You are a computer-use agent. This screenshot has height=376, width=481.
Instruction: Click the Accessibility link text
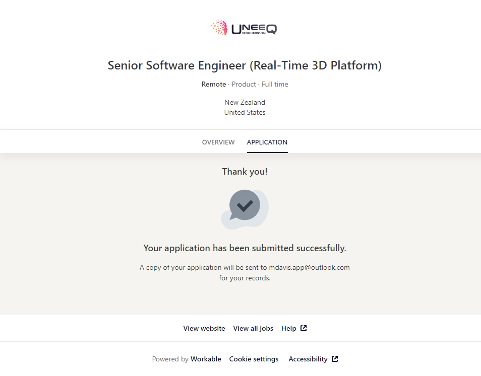click(x=308, y=359)
